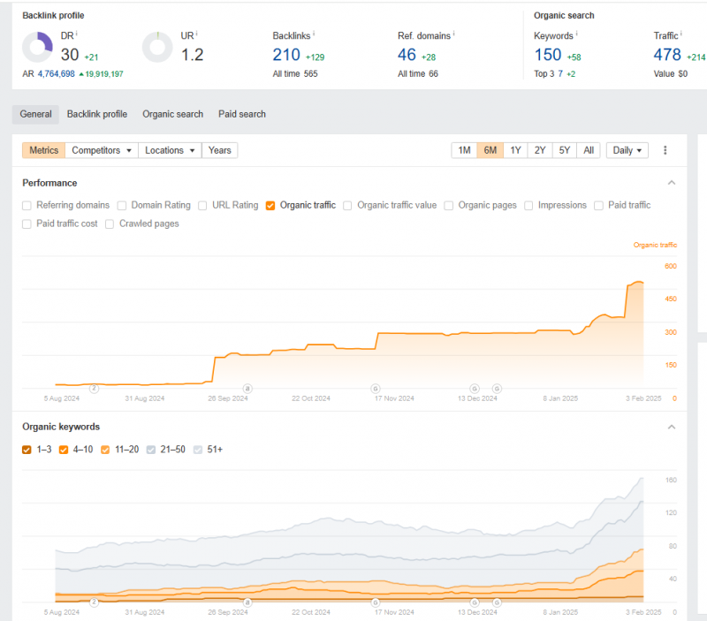Collapse the Performance section chevron
This screenshot has height=621, width=707.
(x=671, y=183)
